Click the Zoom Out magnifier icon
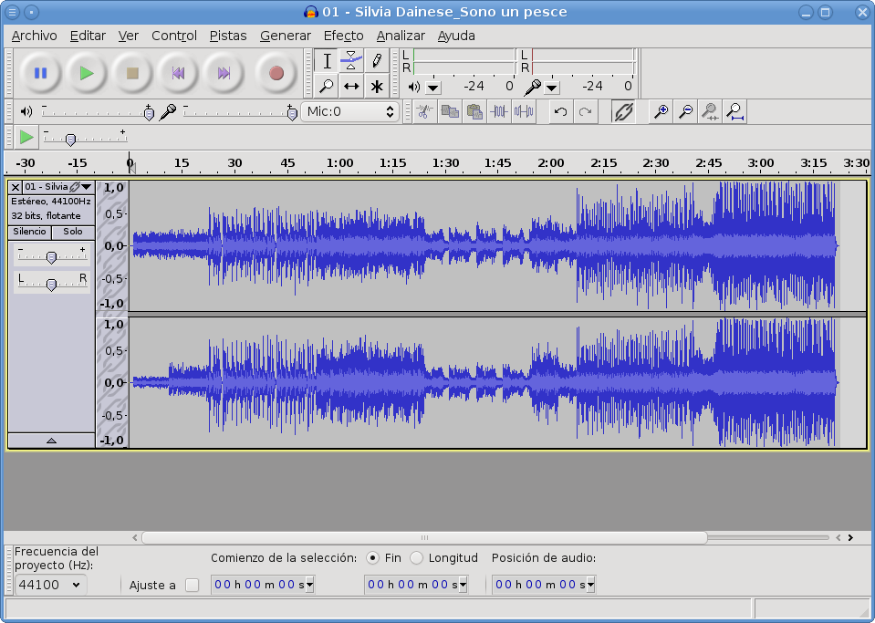This screenshot has width=875, height=623. (686, 111)
